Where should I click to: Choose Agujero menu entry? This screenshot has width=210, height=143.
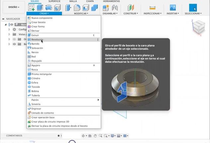click(x=64, y=65)
